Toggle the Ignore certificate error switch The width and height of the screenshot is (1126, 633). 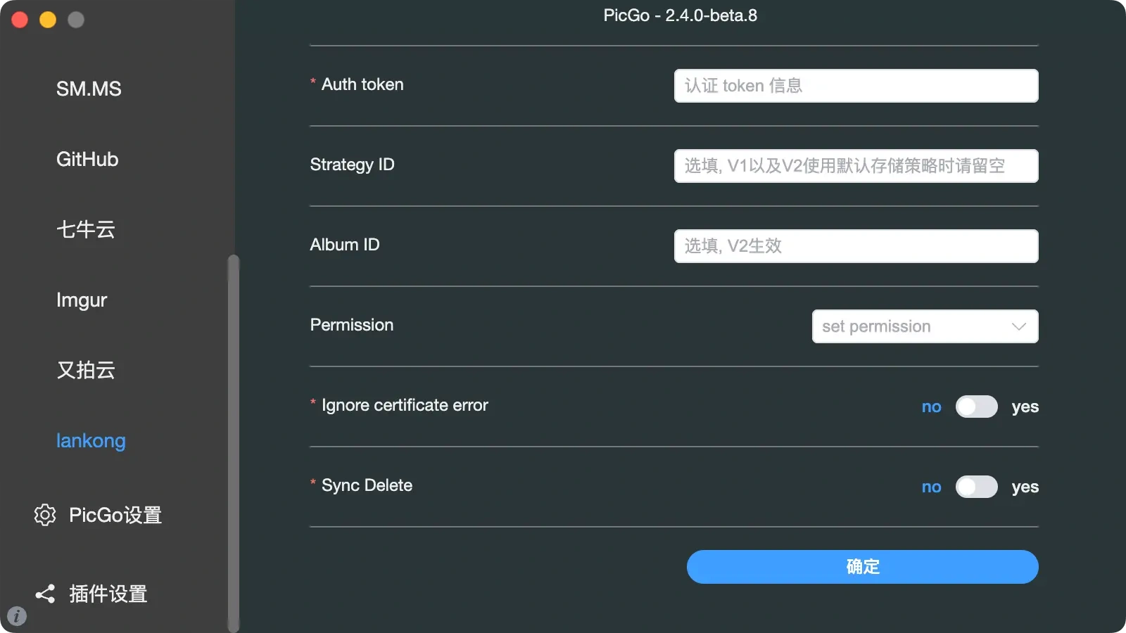coord(976,407)
